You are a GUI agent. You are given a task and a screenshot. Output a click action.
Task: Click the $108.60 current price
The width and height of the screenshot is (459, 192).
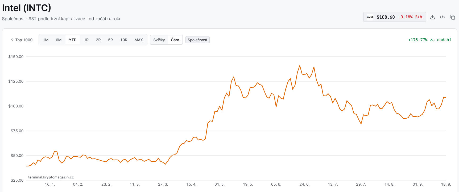tap(386, 17)
